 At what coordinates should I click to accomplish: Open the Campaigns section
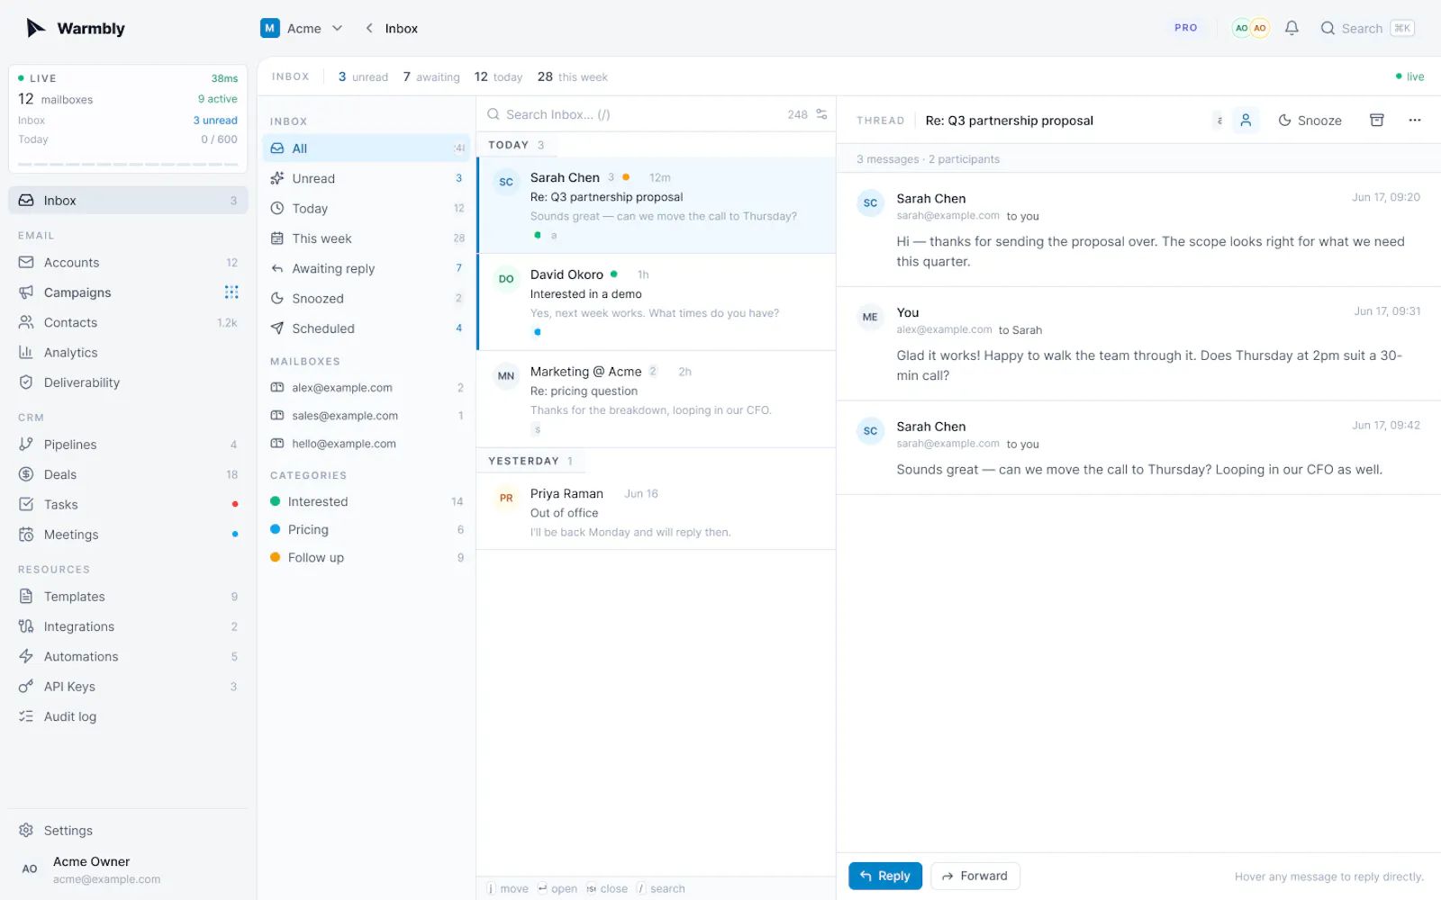[x=128, y=292]
